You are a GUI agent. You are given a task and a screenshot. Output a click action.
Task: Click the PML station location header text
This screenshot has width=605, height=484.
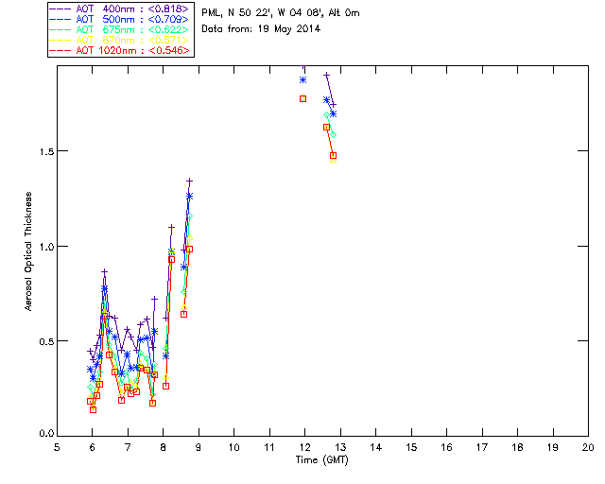click(281, 13)
